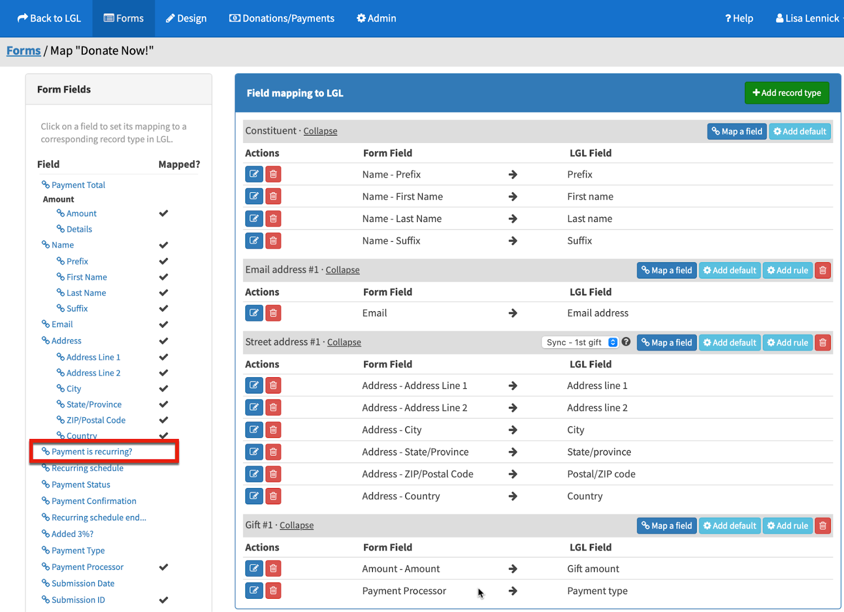The image size is (844, 612).
Task: Delete the Name - Suffix mapping
Action: (273, 241)
